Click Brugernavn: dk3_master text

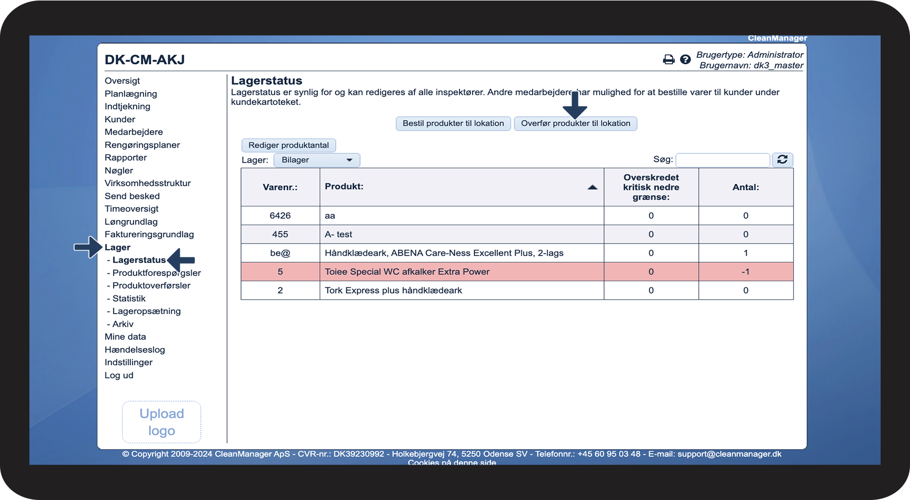click(751, 65)
